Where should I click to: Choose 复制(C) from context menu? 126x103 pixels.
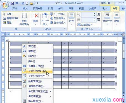[37, 51]
